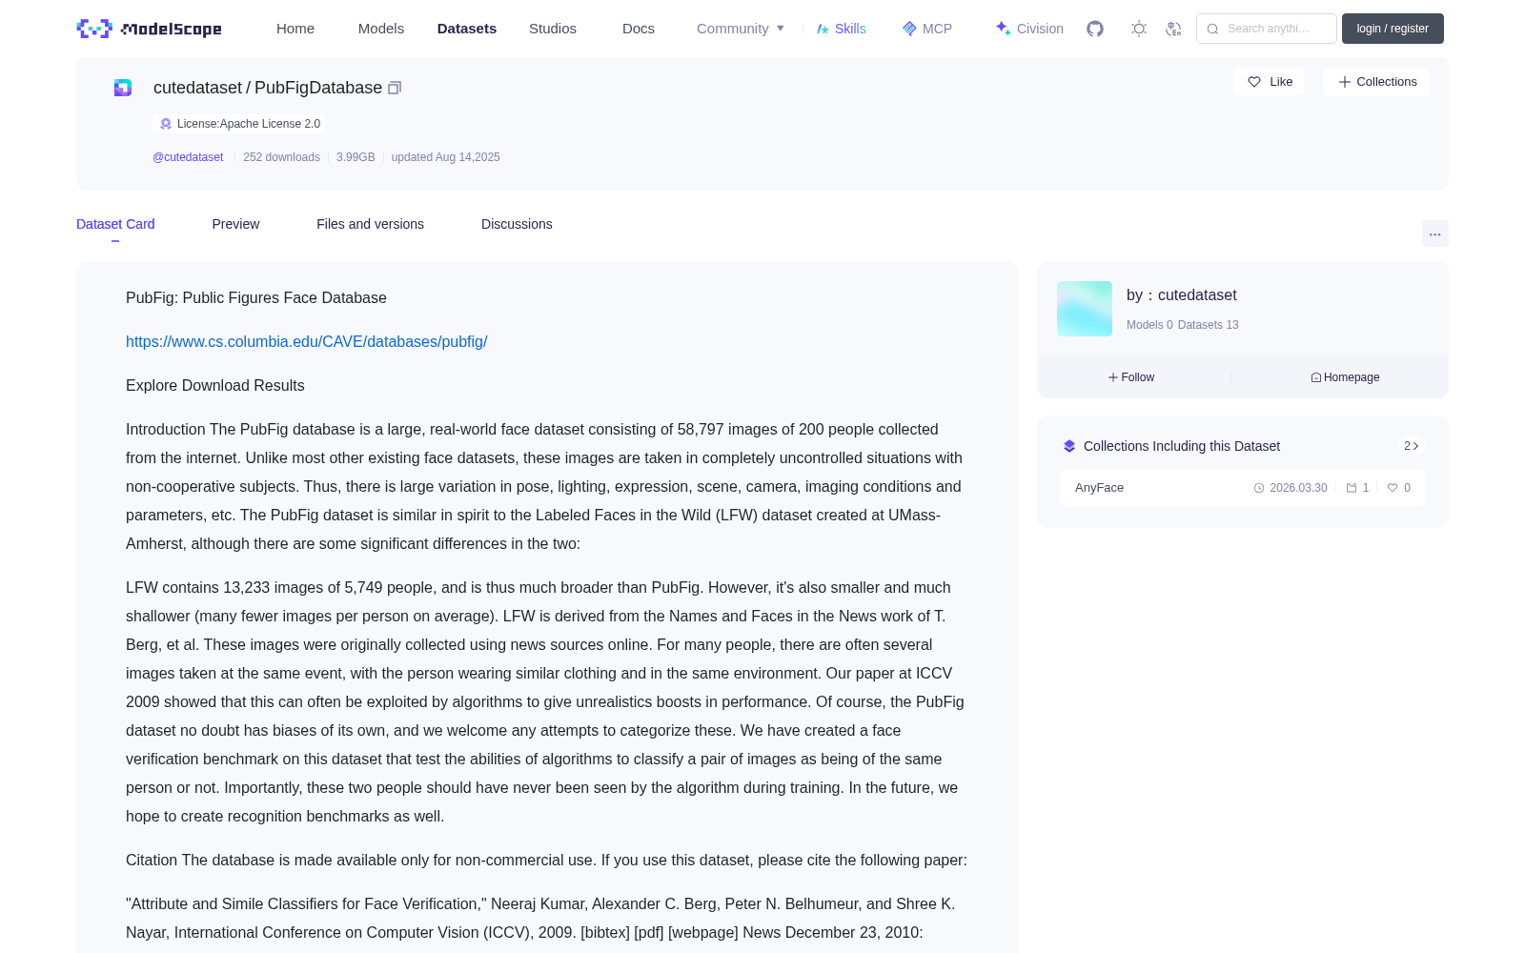Click the plus icon next to Follow
The height and width of the screenshot is (953, 1525).
pos(1113,377)
